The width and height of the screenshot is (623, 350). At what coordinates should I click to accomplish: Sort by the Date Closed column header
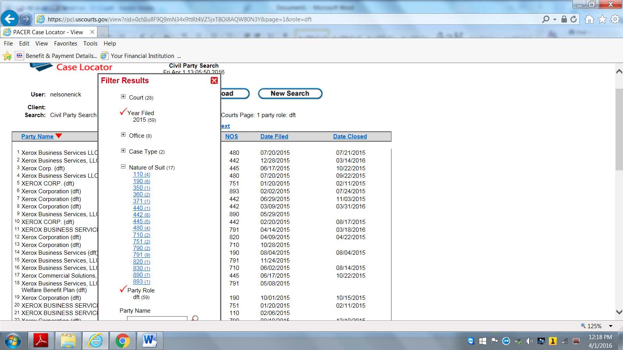coord(350,136)
